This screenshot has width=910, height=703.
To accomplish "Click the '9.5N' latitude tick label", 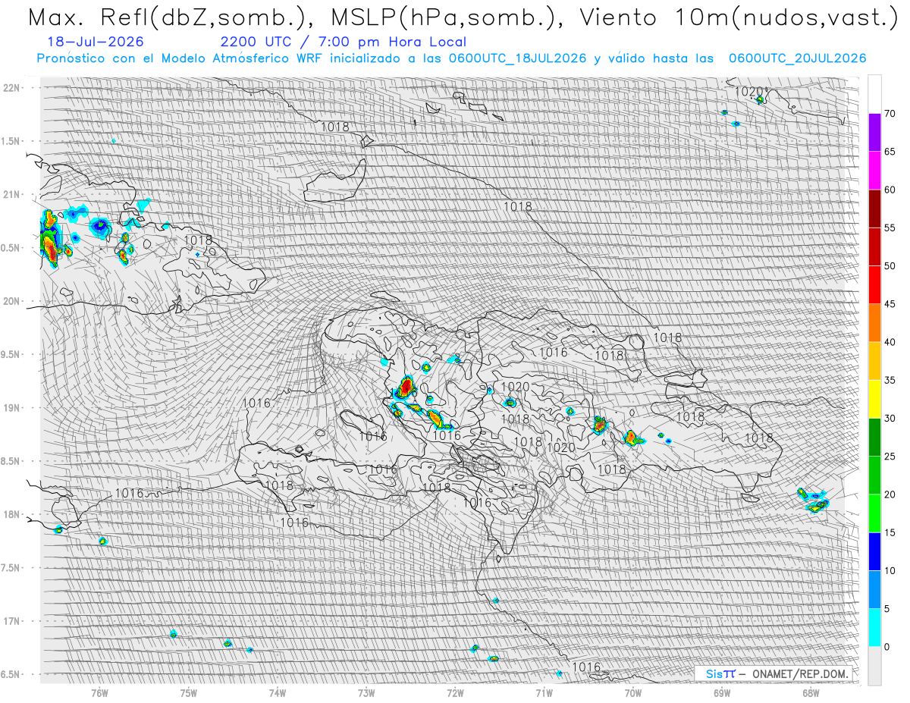I will 11,354.
